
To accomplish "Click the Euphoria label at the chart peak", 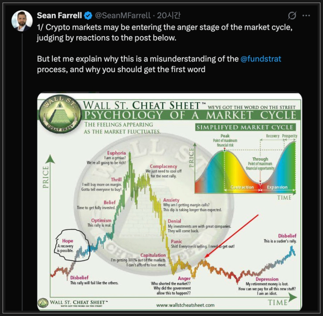I will tap(116, 153).
